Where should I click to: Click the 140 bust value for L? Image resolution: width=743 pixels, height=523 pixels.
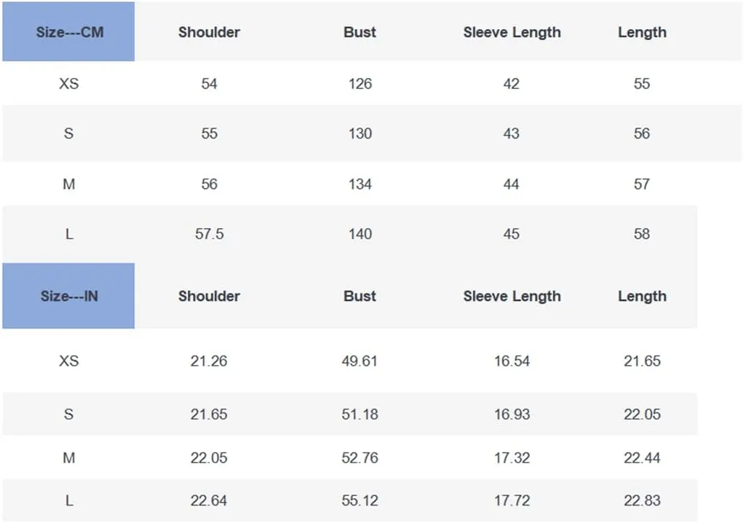[360, 234]
